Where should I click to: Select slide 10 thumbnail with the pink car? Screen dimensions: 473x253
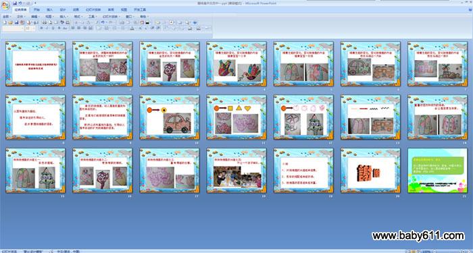170,117
